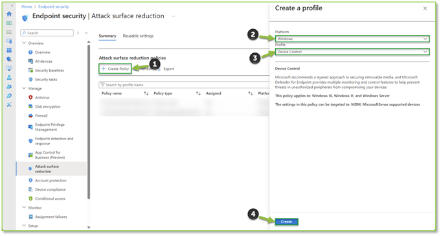Screen dimensions: 441x236
Task: Switch to the Reusable settings tab
Action: click(x=138, y=36)
